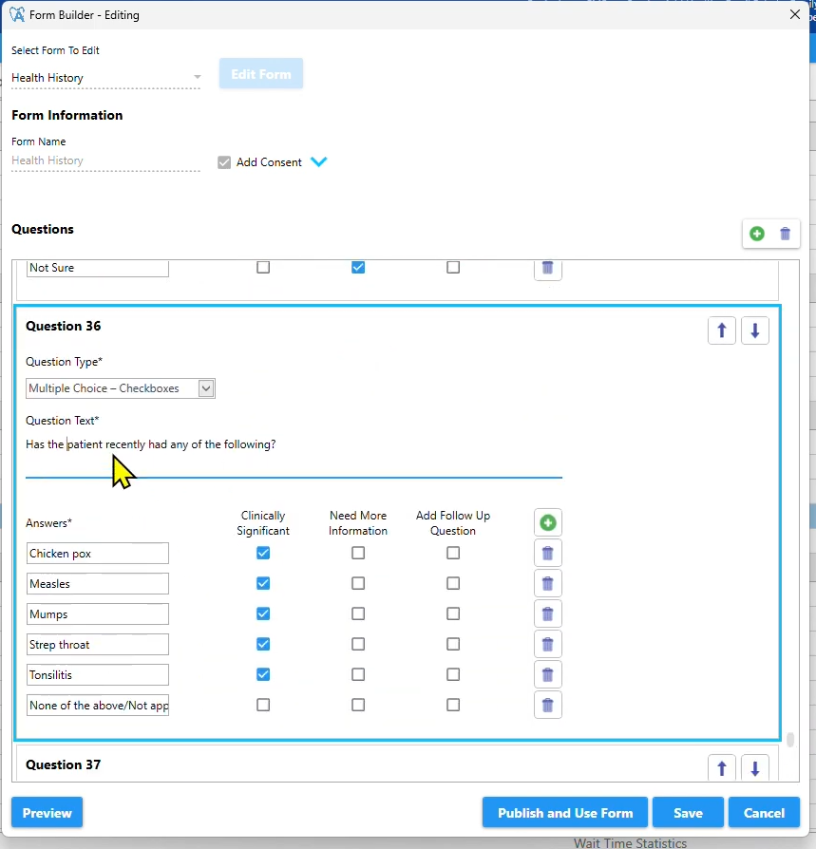This screenshot has width=816, height=849.
Task: Click the green plus to add a new question
Action: click(757, 234)
